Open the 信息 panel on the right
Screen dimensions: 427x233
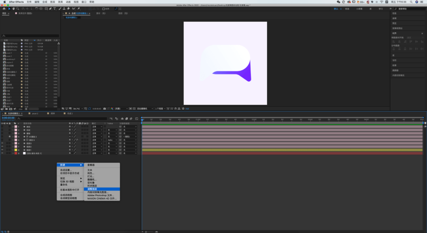tap(394, 13)
